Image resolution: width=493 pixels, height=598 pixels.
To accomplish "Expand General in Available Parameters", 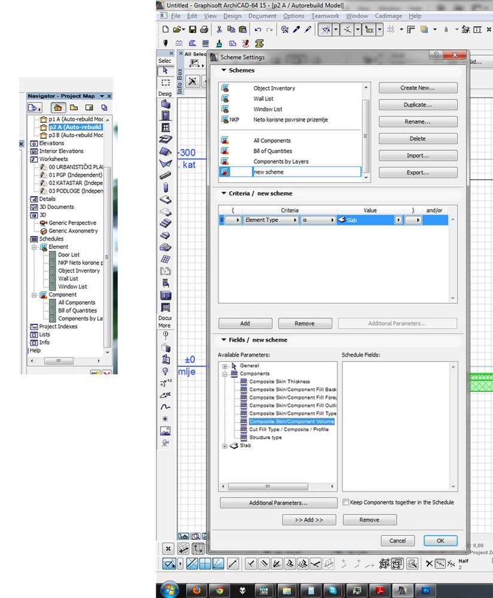I will 225,366.
